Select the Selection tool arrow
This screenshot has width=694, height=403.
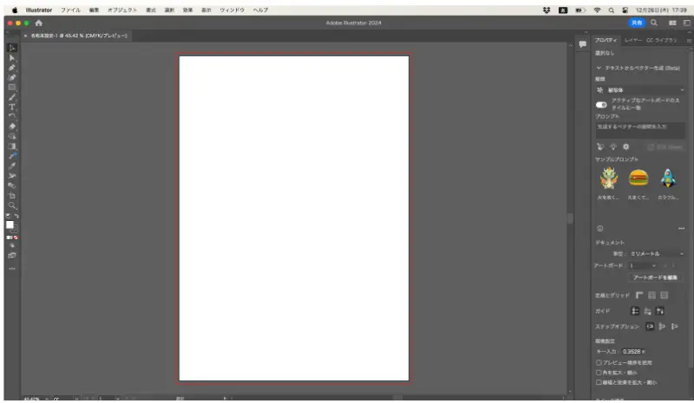12,48
